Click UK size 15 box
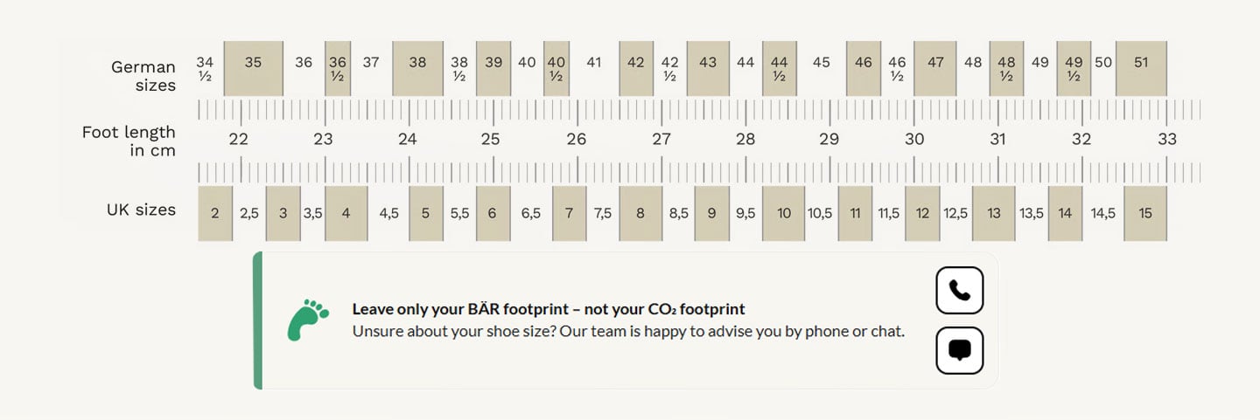The width and height of the screenshot is (1260, 420). (1145, 213)
